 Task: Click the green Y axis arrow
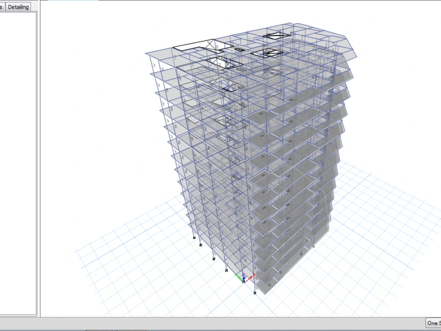click(239, 277)
